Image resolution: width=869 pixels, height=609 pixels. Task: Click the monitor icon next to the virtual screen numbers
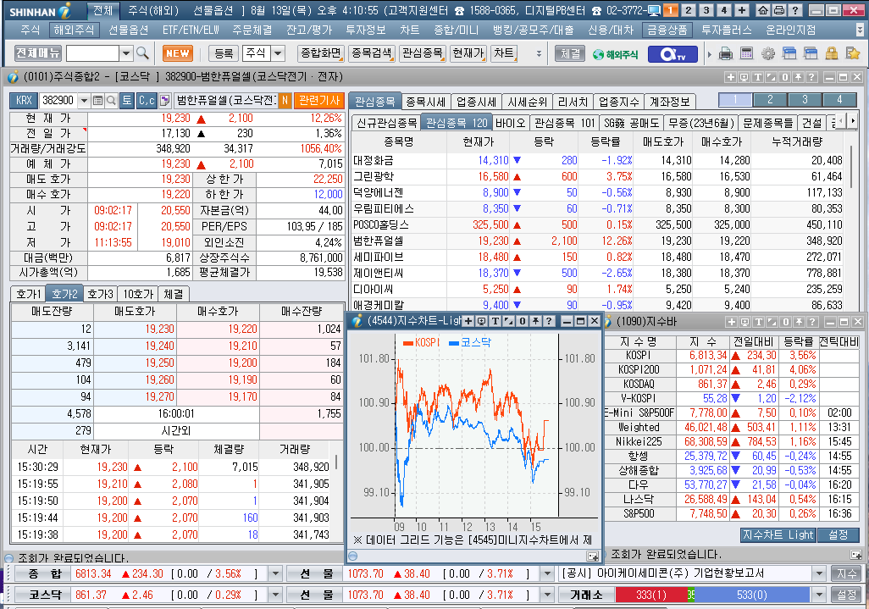coord(654,10)
